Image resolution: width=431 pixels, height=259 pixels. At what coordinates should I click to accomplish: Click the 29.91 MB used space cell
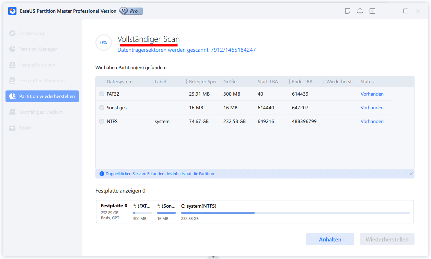click(199, 94)
